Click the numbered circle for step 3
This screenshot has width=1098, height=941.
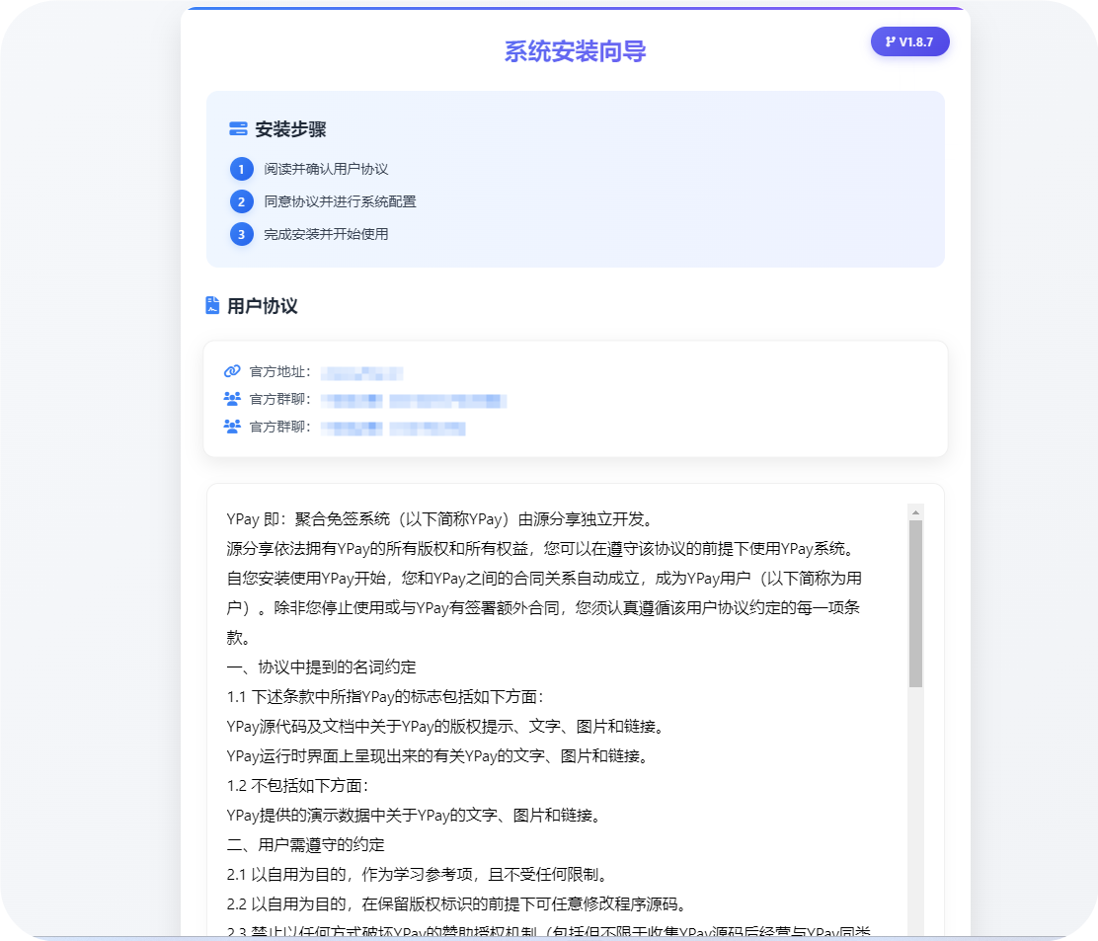click(241, 234)
